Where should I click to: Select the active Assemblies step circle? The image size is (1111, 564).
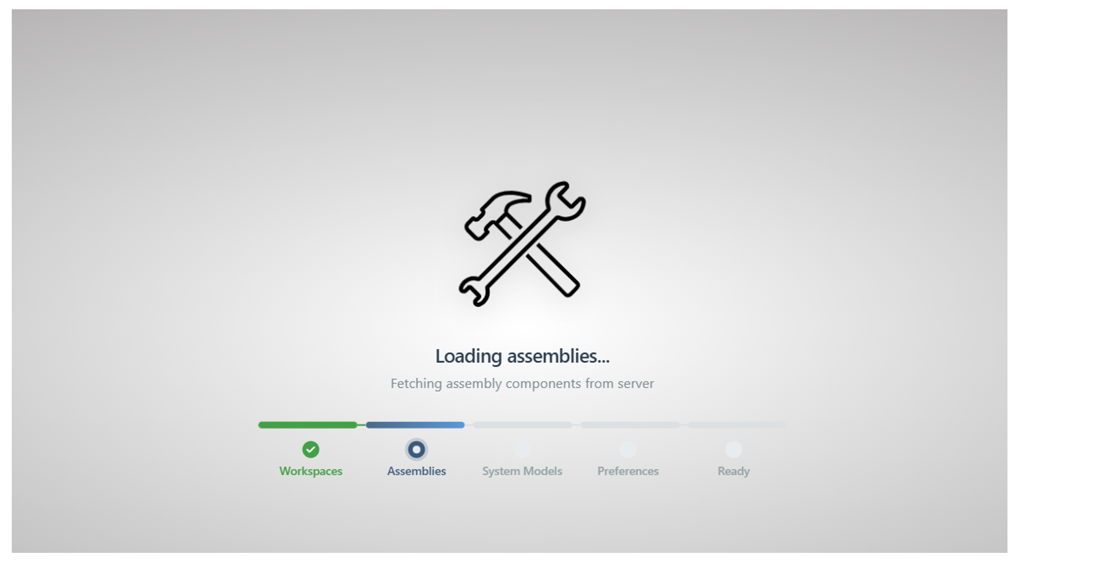click(x=417, y=449)
